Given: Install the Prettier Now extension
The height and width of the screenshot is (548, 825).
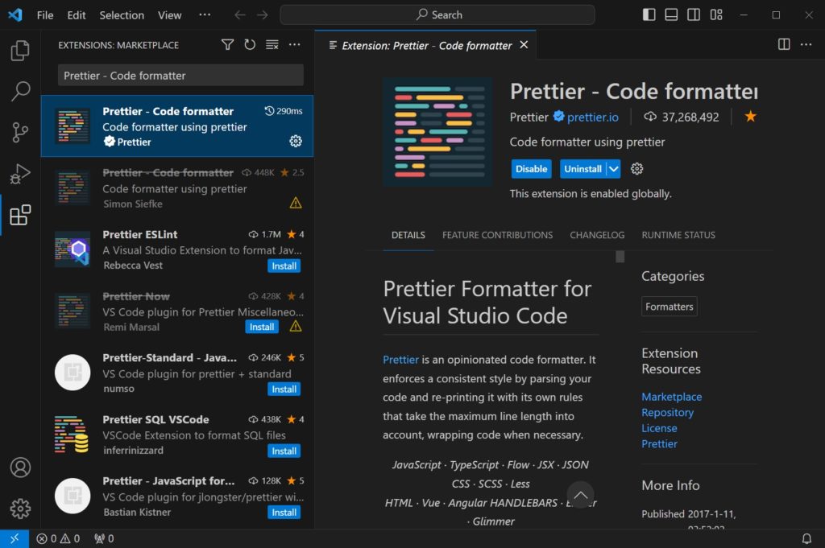Looking at the screenshot, I should [262, 327].
